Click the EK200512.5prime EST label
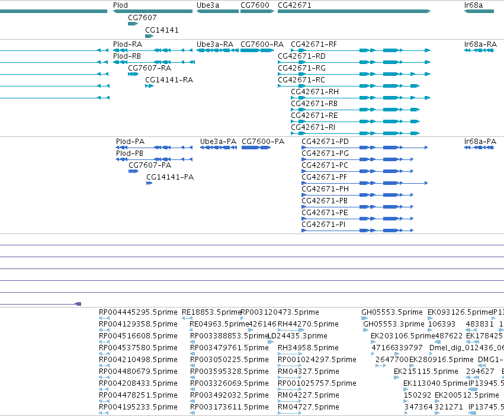This screenshot has height=416, width=504. point(467,395)
